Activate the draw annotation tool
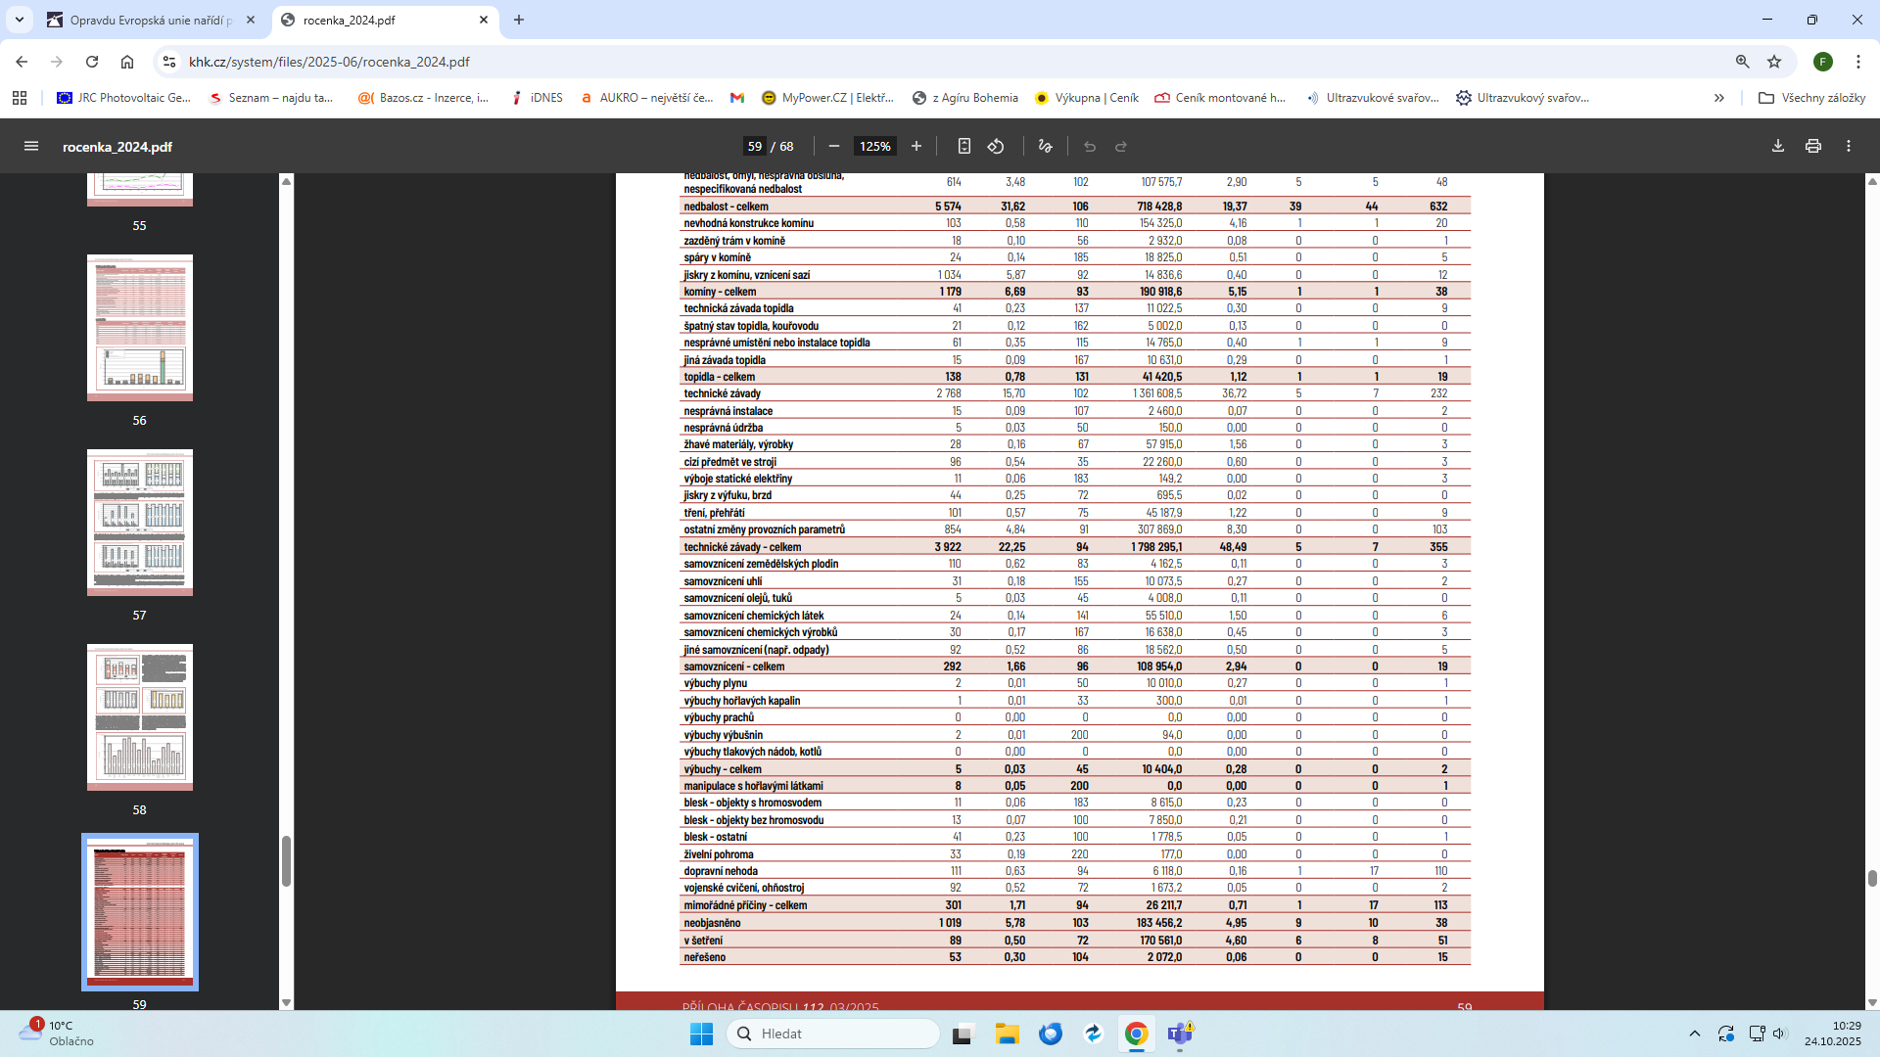The height and width of the screenshot is (1057, 1880). [x=1046, y=147]
